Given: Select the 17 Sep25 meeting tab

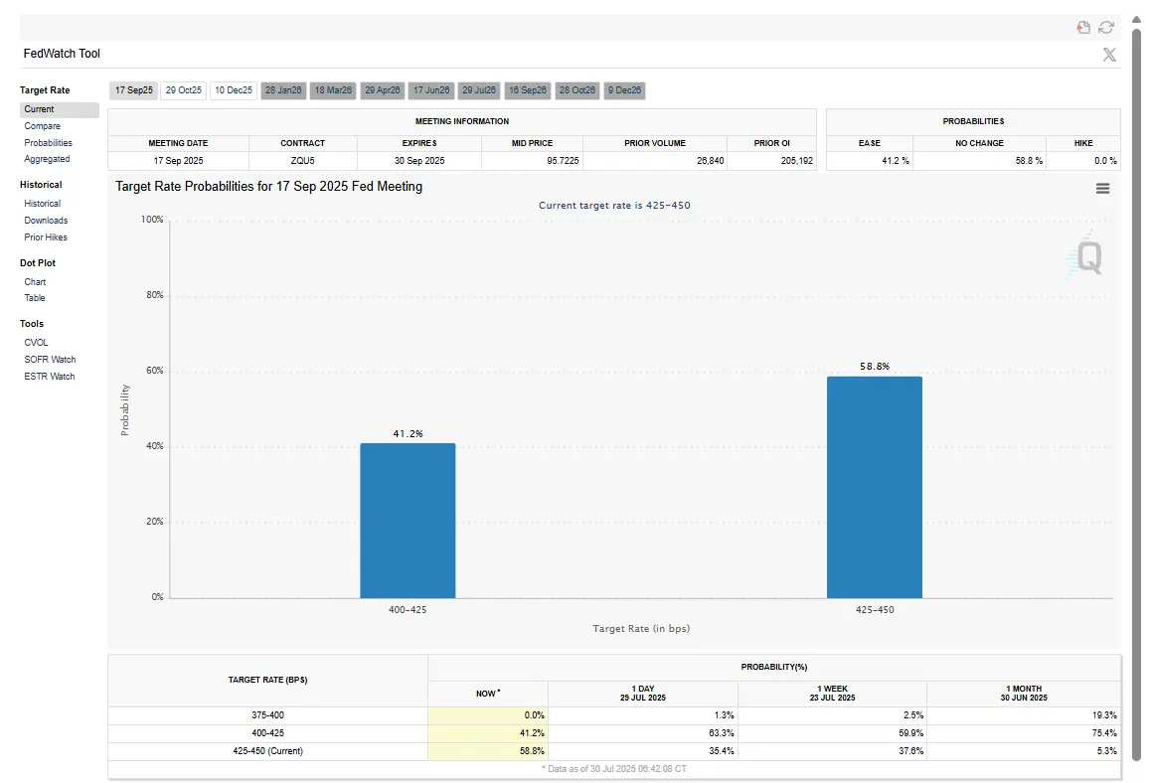Looking at the screenshot, I should [x=133, y=90].
